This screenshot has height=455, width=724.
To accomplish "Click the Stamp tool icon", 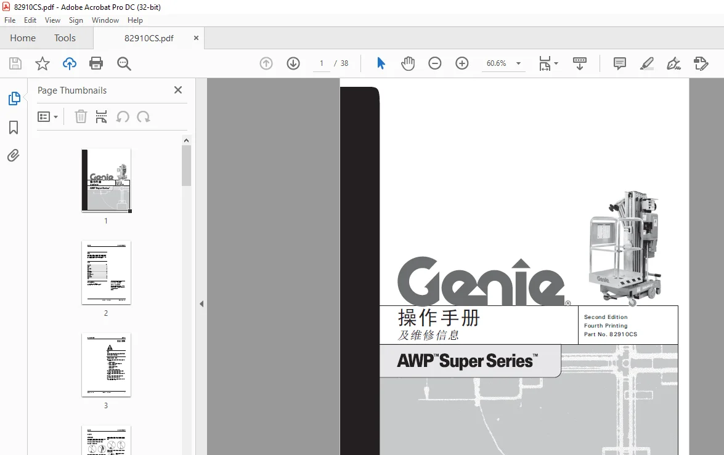I will 701,63.
